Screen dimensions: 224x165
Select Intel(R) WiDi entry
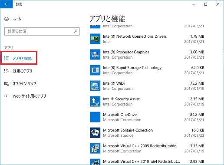(147, 86)
